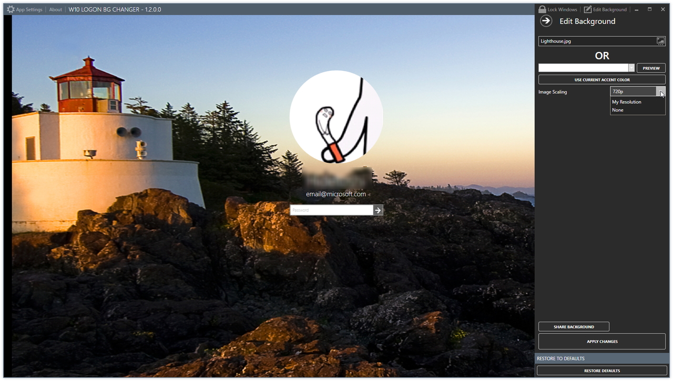Click the blurred user avatar circle

336,115
